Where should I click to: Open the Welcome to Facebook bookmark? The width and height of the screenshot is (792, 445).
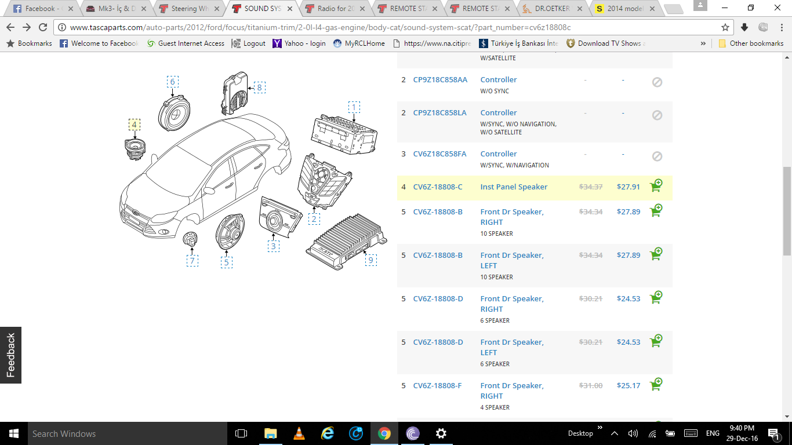pyautogui.click(x=99, y=43)
